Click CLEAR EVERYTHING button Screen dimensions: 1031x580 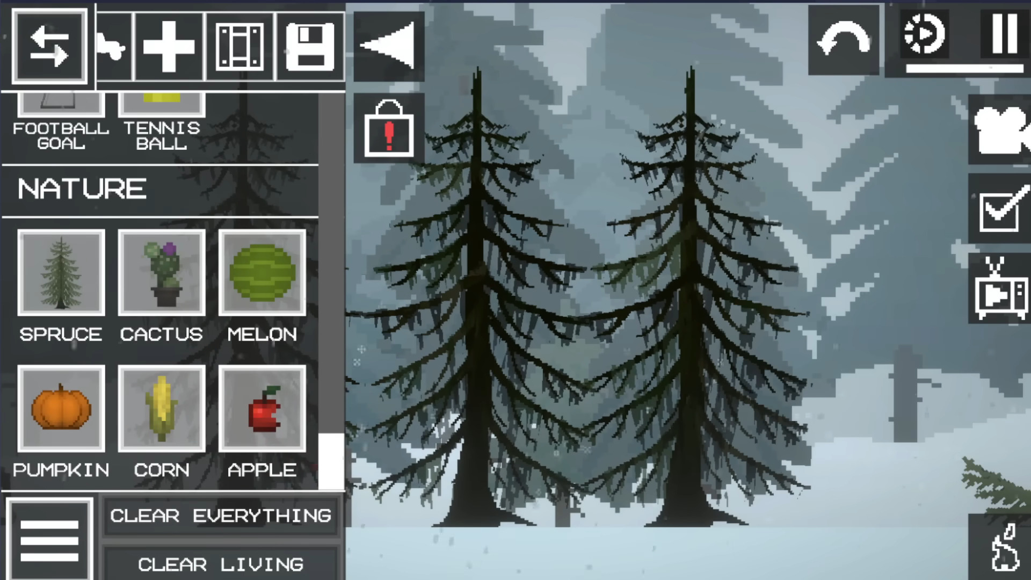tap(220, 516)
